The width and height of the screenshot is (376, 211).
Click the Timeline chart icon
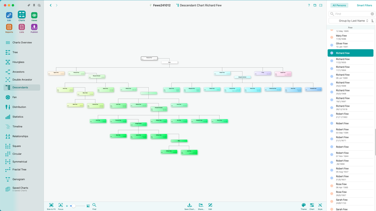coord(8,126)
